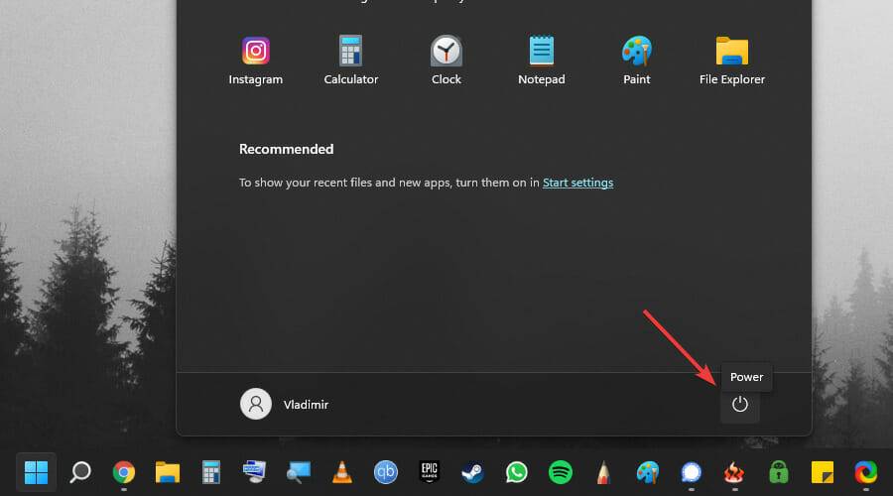Open Paint palette icon on taskbar
The width and height of the screenshot is (893, 496).
(x=648, y=472)
